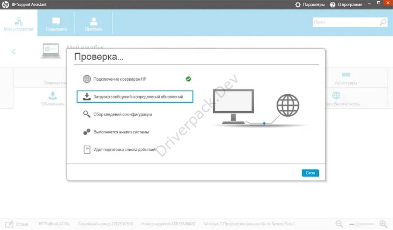Click HP ProBook 4446s model text
Viewport: 393px width, 230px height.
(x=54, y=224)
